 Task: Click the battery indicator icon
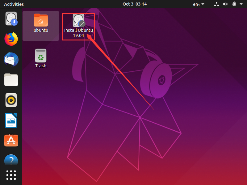tap(234, 4)
